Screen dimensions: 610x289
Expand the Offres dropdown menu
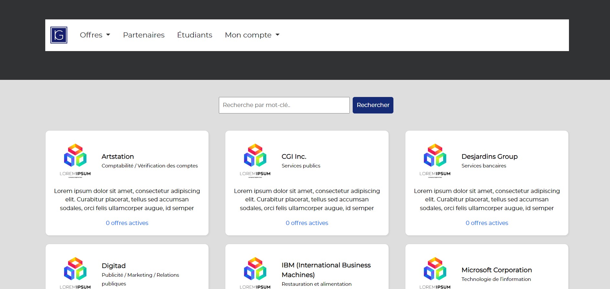(95, 35)
